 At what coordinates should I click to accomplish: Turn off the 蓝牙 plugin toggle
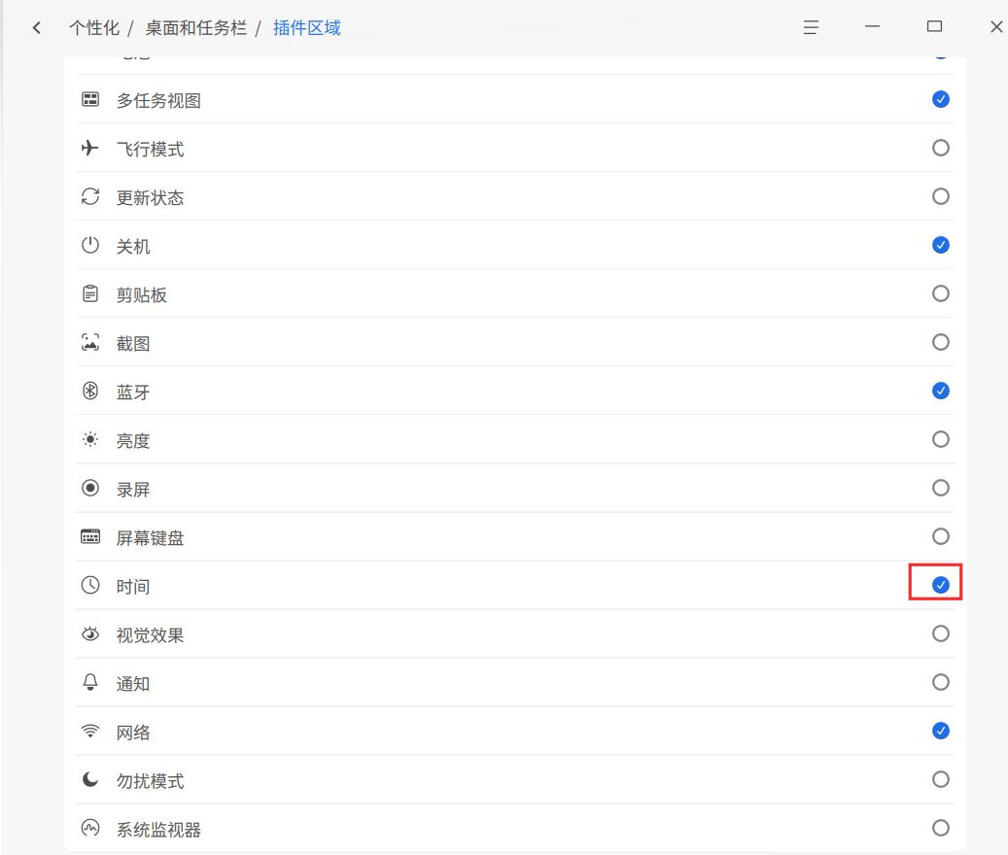[941, 392]
